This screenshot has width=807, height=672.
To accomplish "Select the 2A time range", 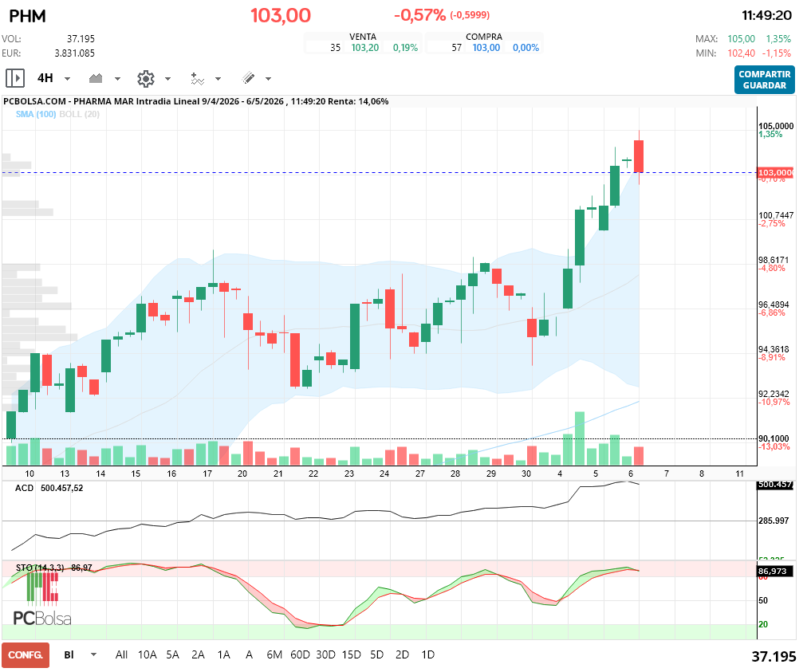I will coord(198,654).
